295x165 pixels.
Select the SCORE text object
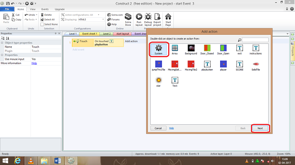(x=240, y=66)
